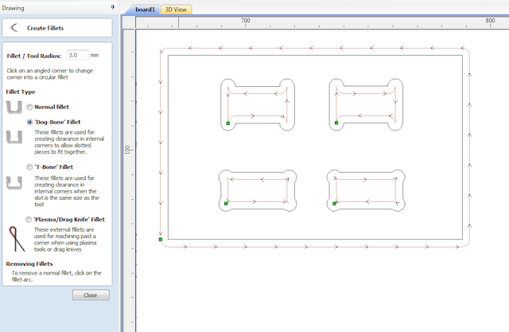The image size is (509, 332).
Task: Select the 'T-Bone' Fillet radio button
Action: (x=29, y=167)
